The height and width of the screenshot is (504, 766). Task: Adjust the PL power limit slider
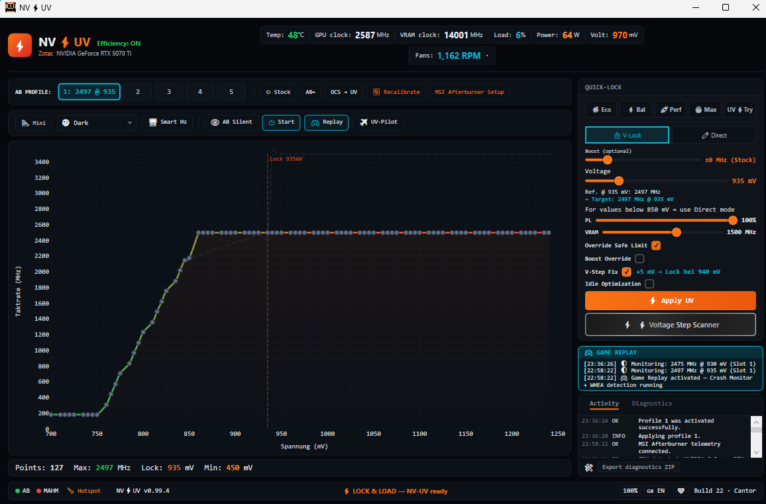tap(732, 220)
